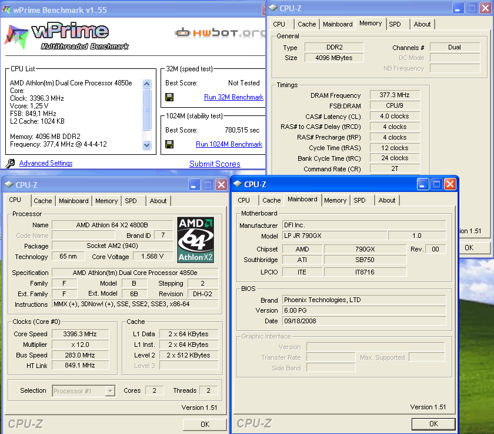Click the Manufacturer field DFI Inc.

364,225
